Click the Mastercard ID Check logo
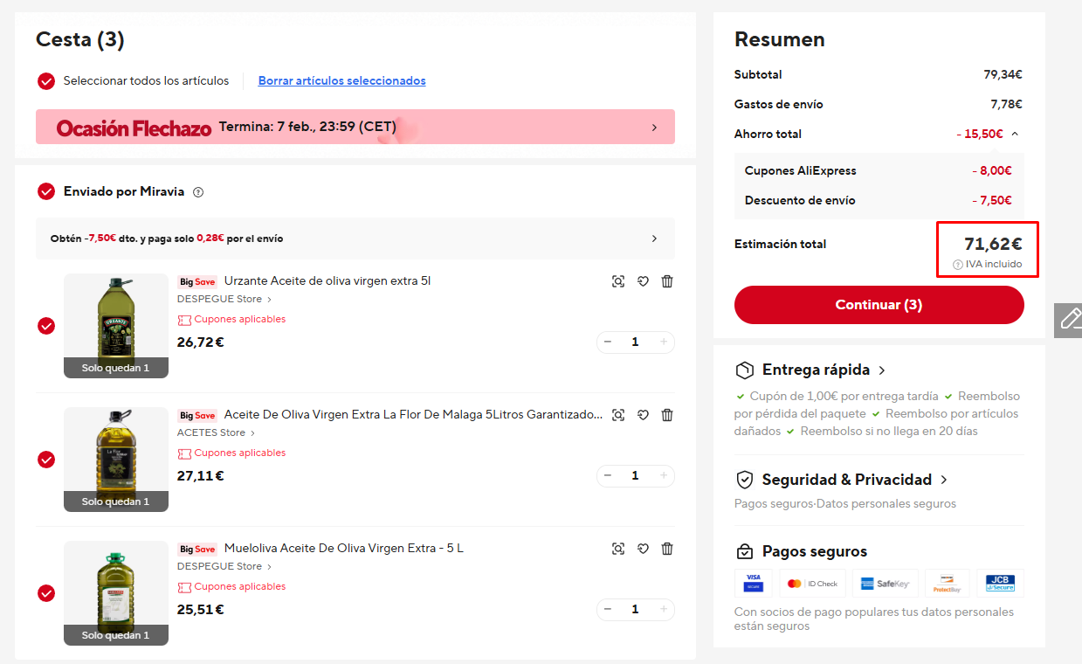Viewport: 1082px width, 664px height. point(810,583)
